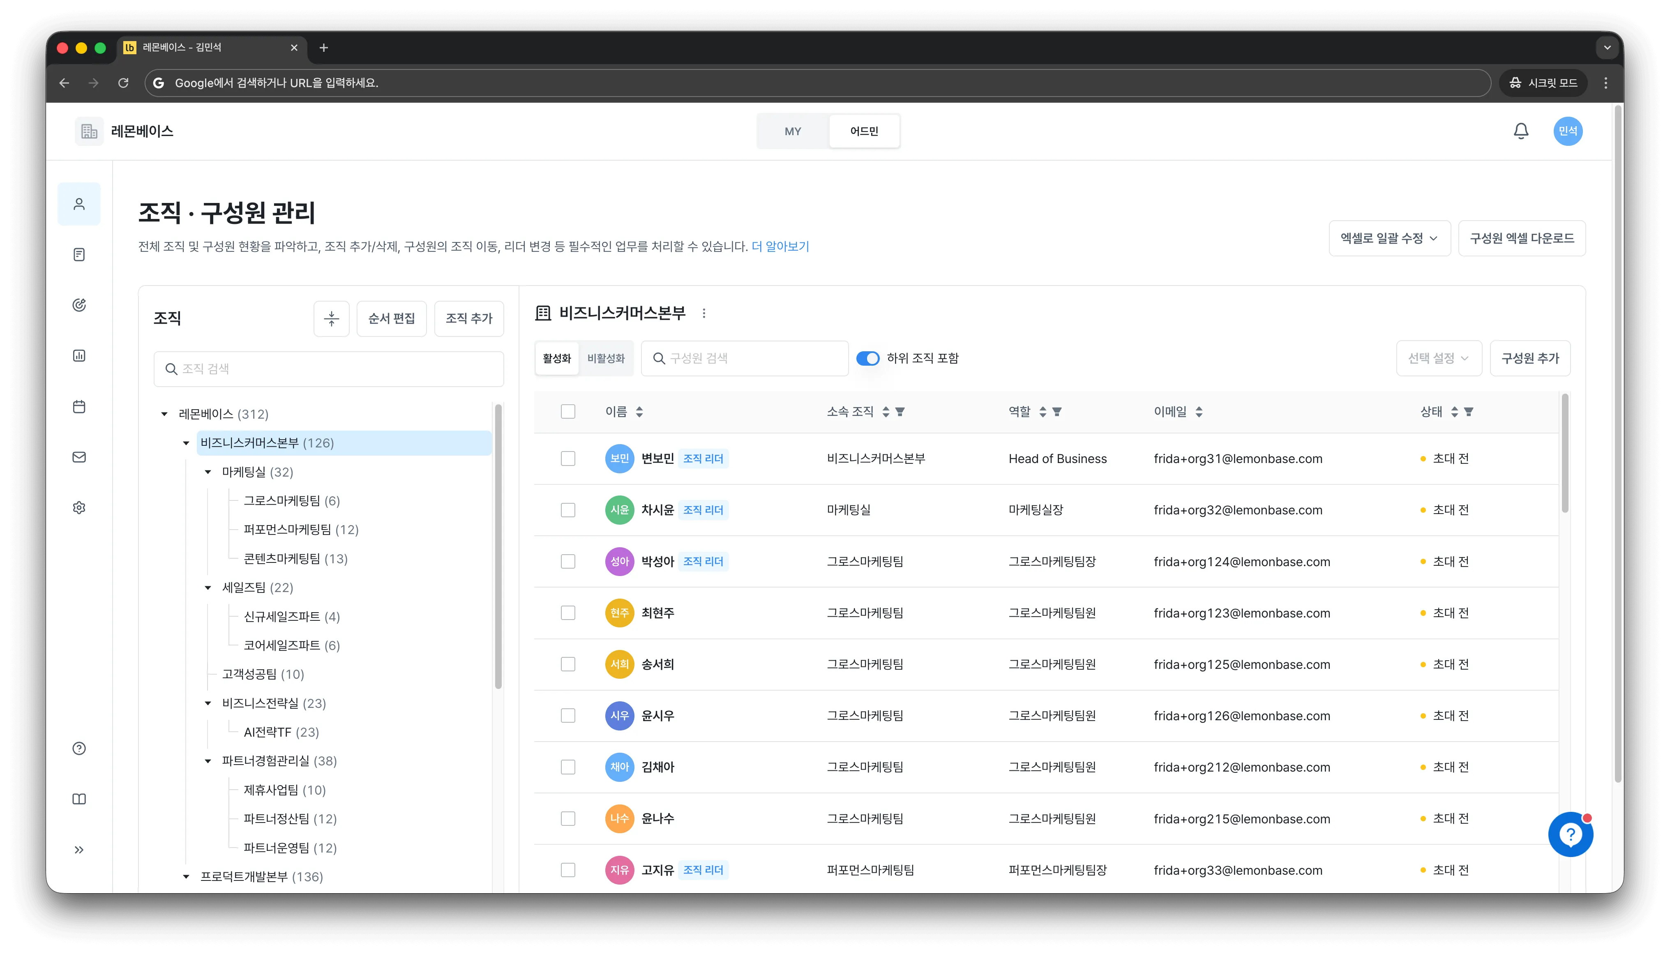The width and height of the screenshot is (1670, 954).
Task: Check the box for 최현주
Action: click(x=568, y=613)
